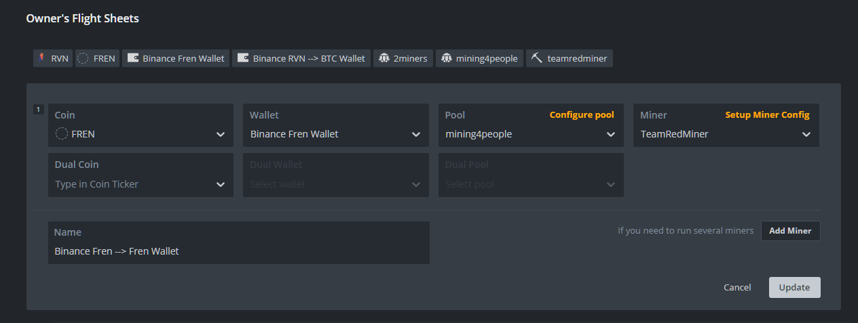Click the pickaxe icon on the teamredminer tag
Image resolution: width=858 pixels, height=323 pixels.
tap(537, 58)
